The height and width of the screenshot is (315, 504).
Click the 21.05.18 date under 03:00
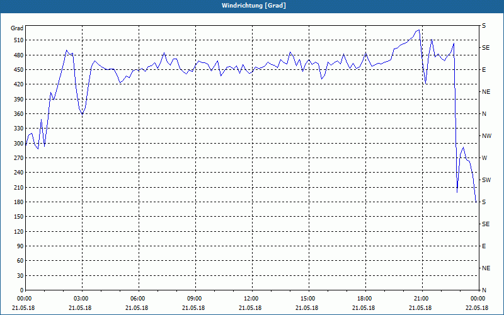click(x=80, y=308)
